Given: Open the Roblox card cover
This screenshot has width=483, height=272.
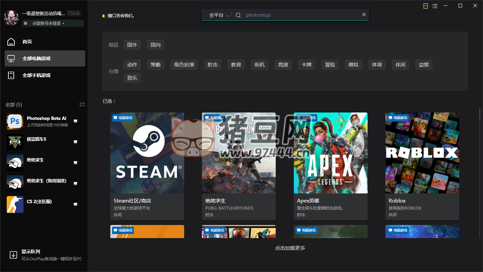Looking at the screenshot, I should 422,153.
